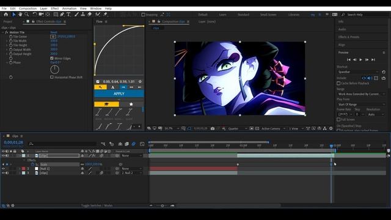Collapse the Motion Tile effect

(3, 32)
